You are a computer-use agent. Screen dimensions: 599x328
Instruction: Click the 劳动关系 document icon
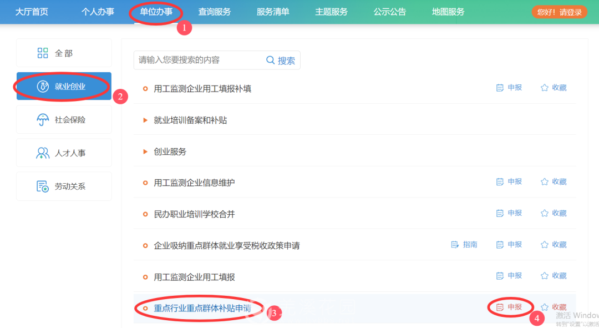pyautogui.click(x=43, y=186)
